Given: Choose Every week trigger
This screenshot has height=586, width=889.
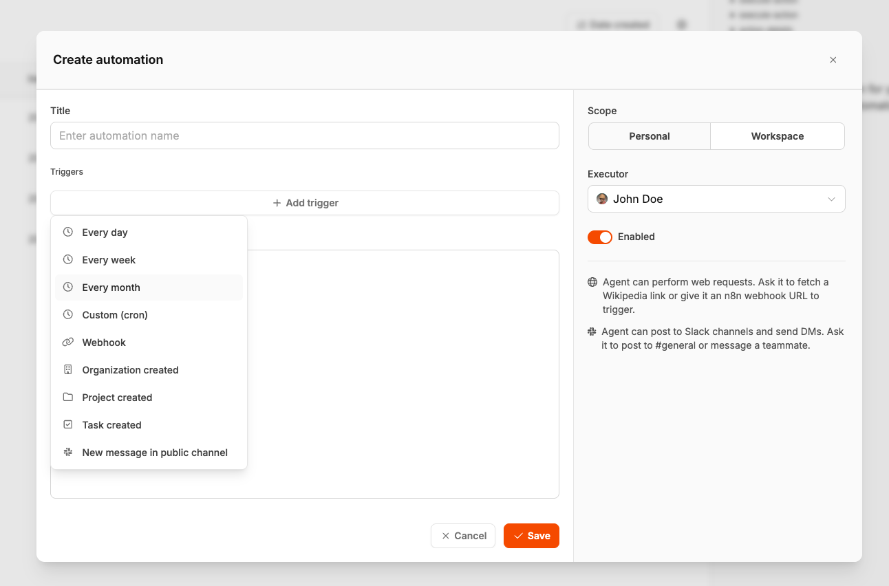Looking at the screenshot, I should 149,260.
